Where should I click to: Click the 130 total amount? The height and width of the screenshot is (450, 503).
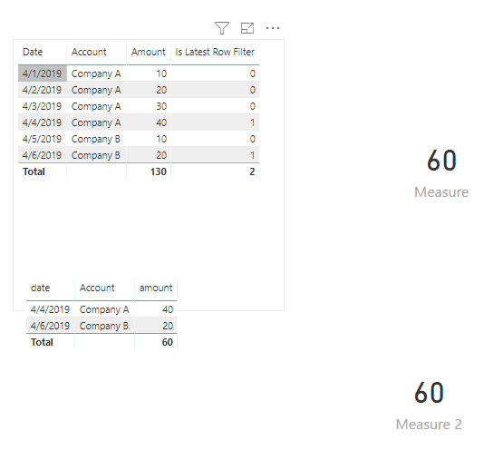159,171
